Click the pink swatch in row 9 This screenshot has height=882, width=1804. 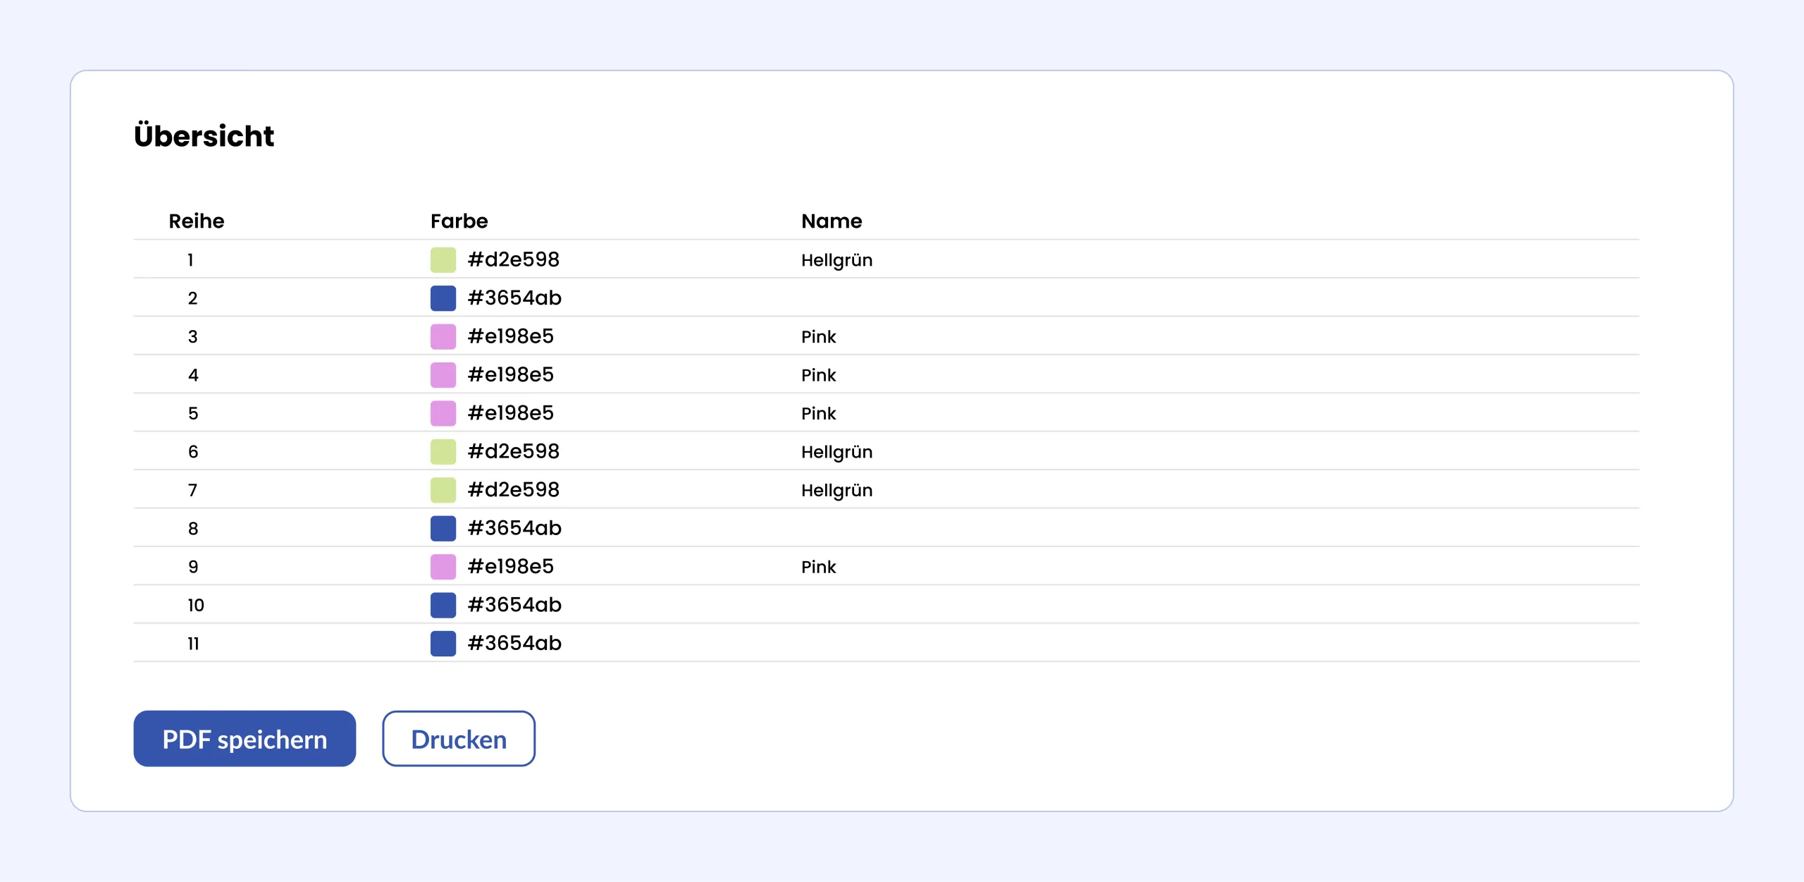click(x=443, y=567)
